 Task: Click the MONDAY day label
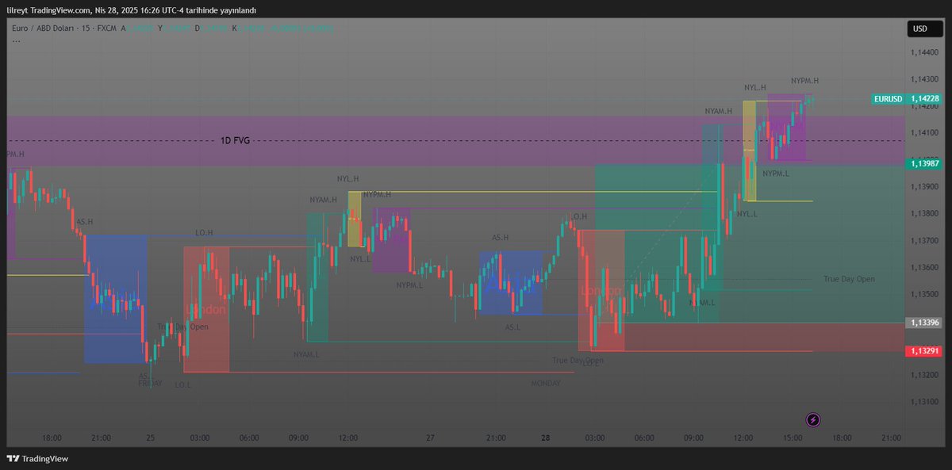point(546,383)
